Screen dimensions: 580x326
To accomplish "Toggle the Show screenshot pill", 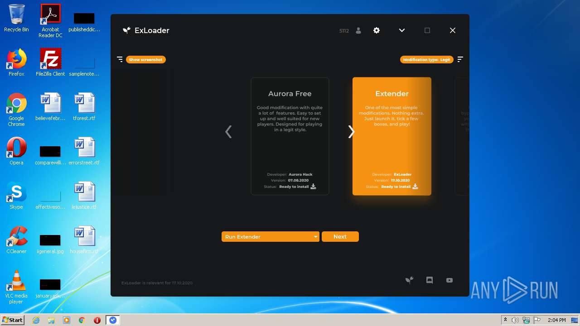I will point(146,59).
